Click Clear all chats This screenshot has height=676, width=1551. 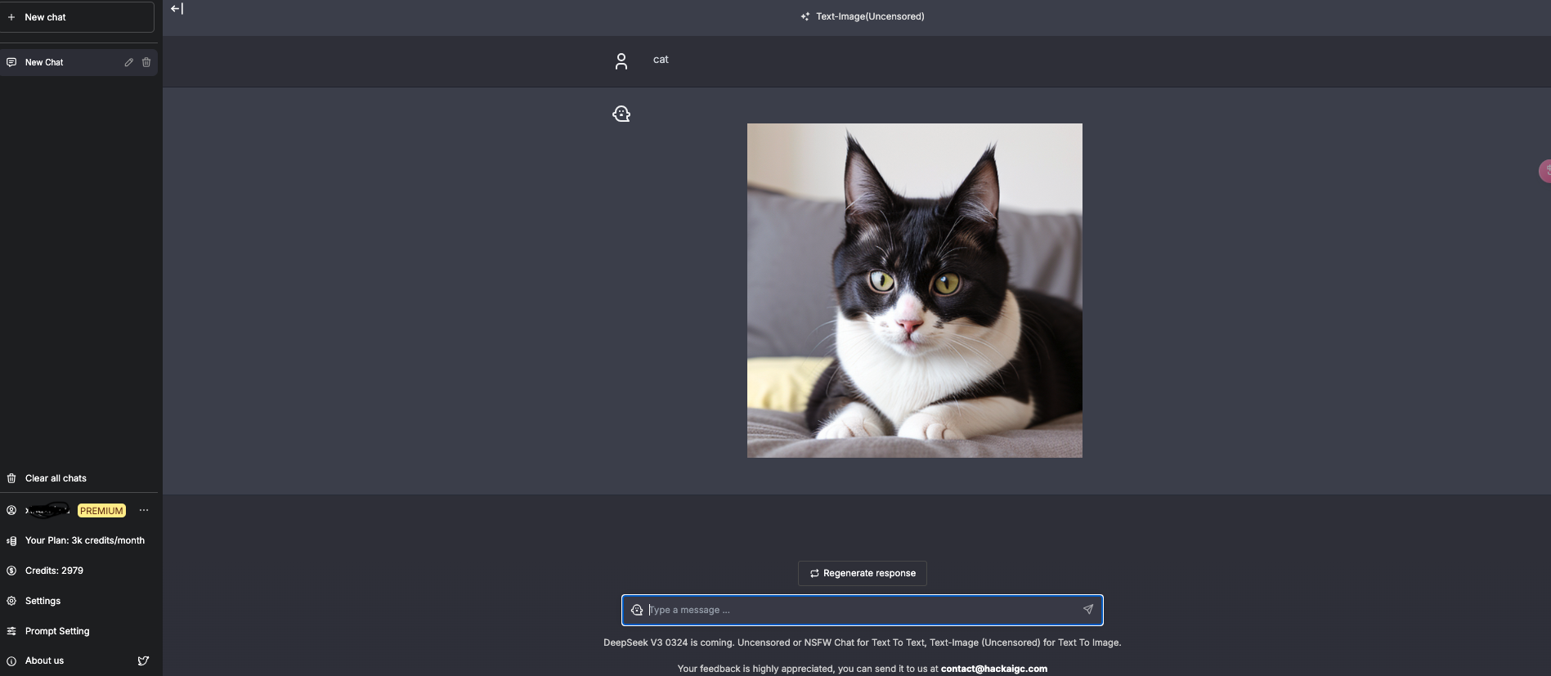56,478
